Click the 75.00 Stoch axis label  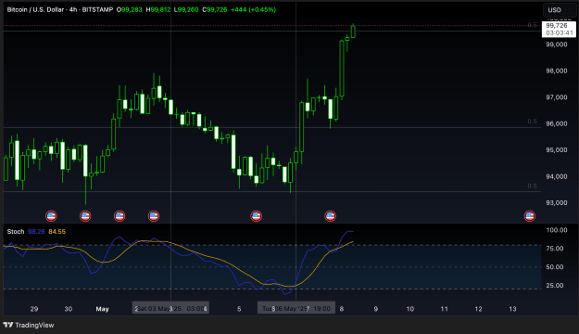(555, 249)
